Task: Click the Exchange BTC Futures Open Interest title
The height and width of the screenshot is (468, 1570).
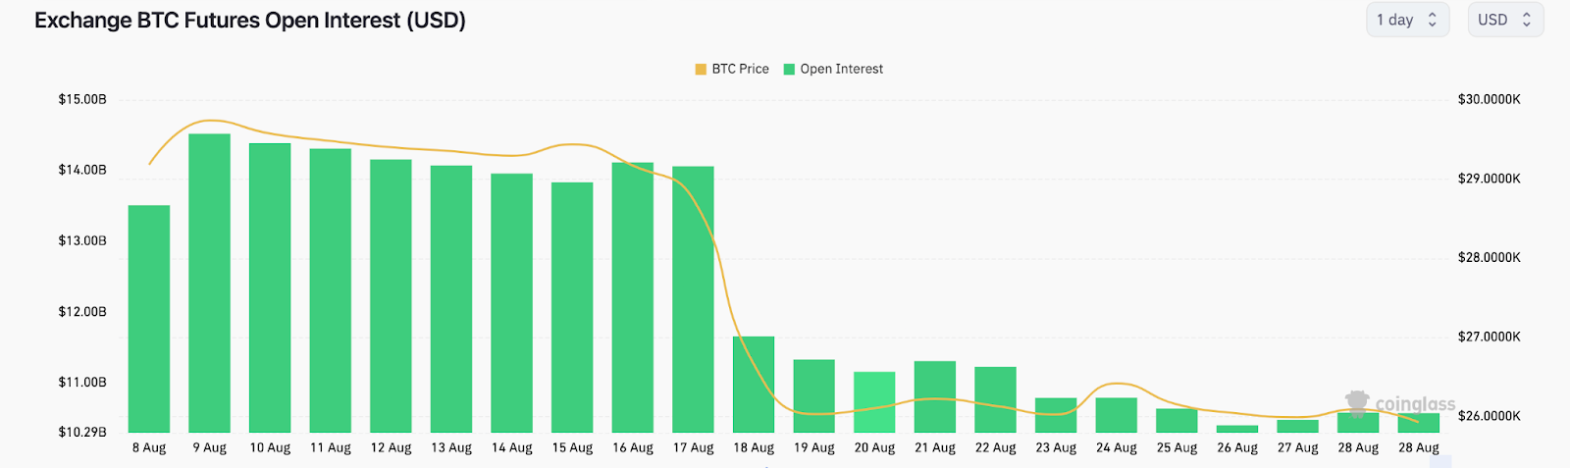Action: pos(250,21)
